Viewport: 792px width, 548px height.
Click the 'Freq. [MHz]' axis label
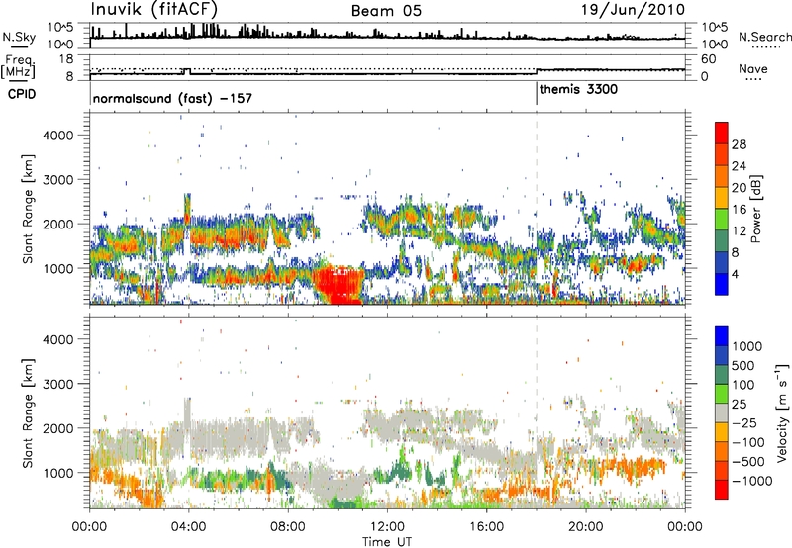(18, 66)
